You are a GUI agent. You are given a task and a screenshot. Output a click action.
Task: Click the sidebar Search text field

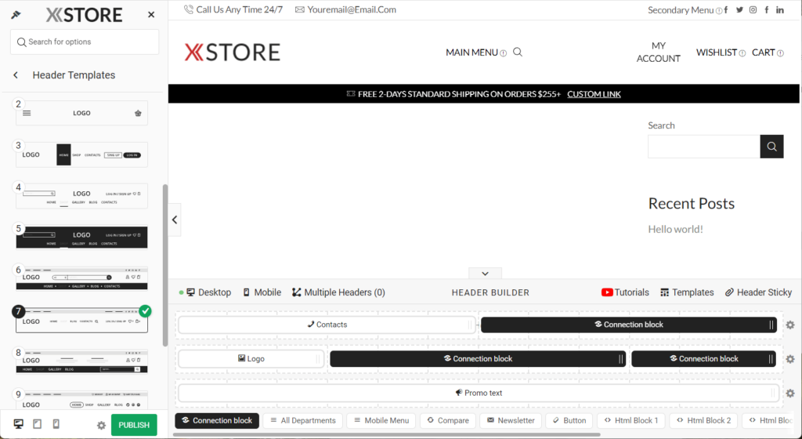pos(704,147)
